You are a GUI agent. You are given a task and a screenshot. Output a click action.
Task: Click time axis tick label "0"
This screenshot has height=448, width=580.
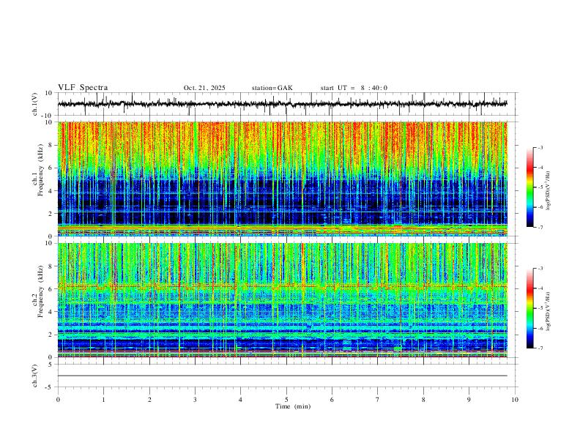(58, 400)
